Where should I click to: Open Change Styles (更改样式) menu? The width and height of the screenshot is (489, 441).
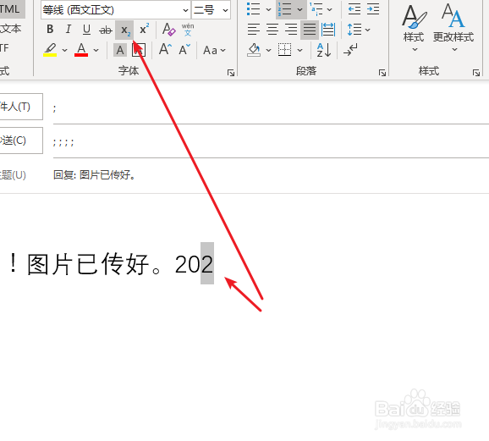click(x=453, y=28)
